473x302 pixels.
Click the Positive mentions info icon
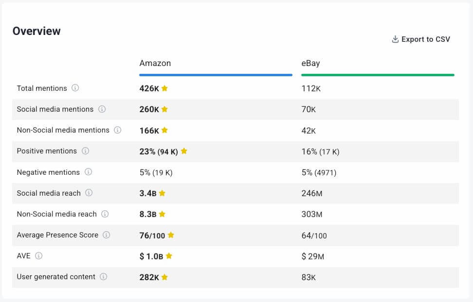pos(85,151)
